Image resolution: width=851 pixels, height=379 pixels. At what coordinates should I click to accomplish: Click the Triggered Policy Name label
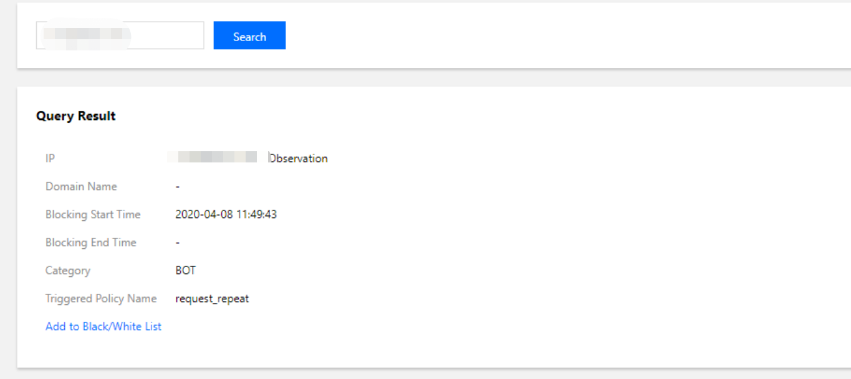(x=101, y=298)
